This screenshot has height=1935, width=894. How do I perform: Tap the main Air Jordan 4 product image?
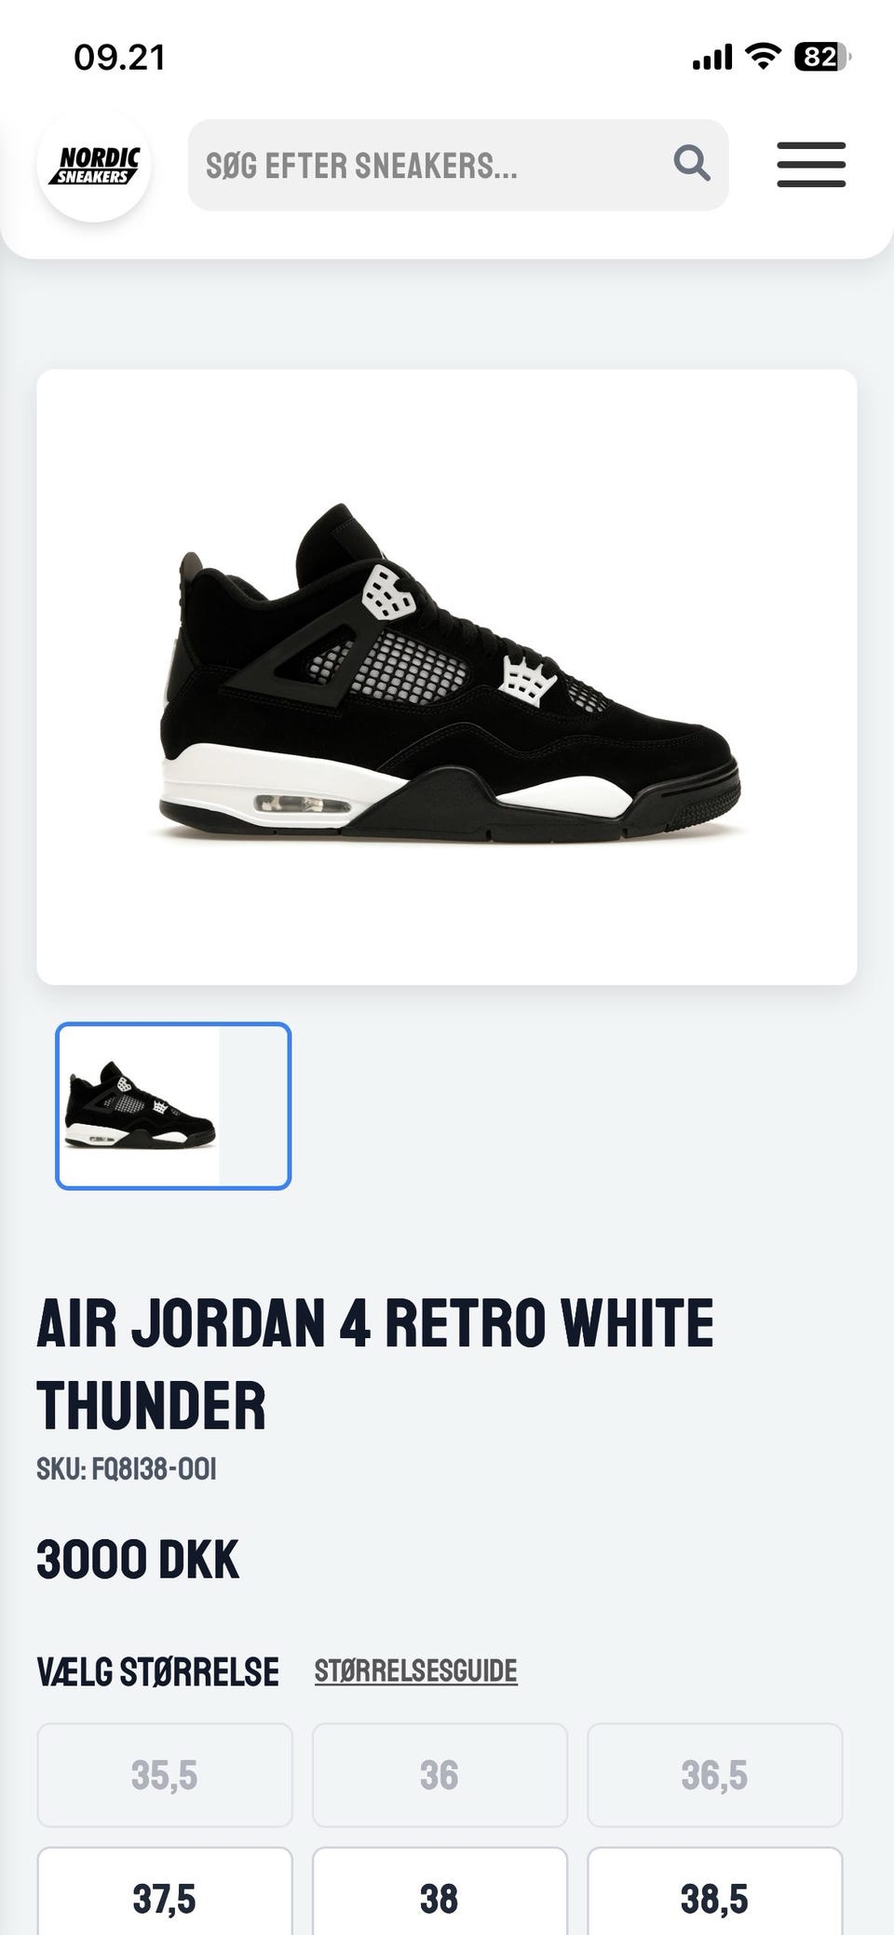coord(447,677)
